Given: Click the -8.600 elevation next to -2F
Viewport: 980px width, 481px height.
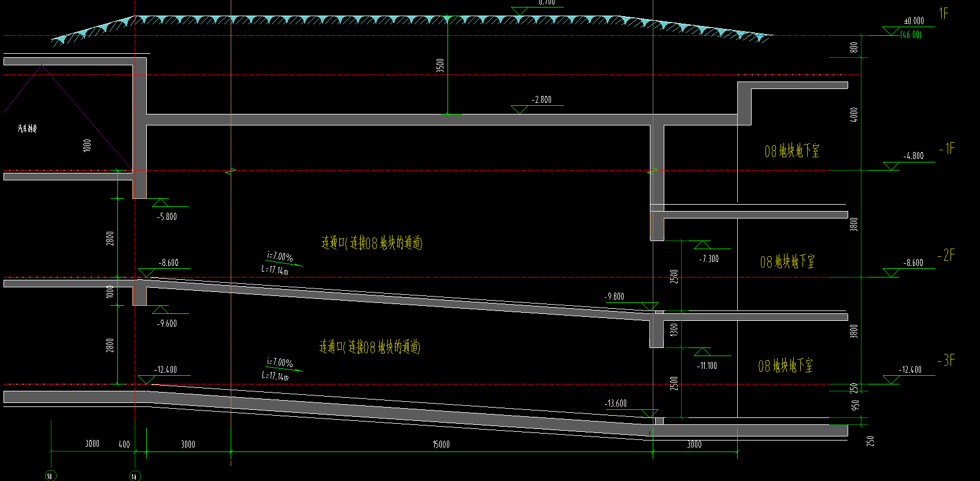Looking at the screenshot, I should point(914,262).
